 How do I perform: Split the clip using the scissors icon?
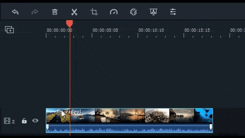coord(74,12)
